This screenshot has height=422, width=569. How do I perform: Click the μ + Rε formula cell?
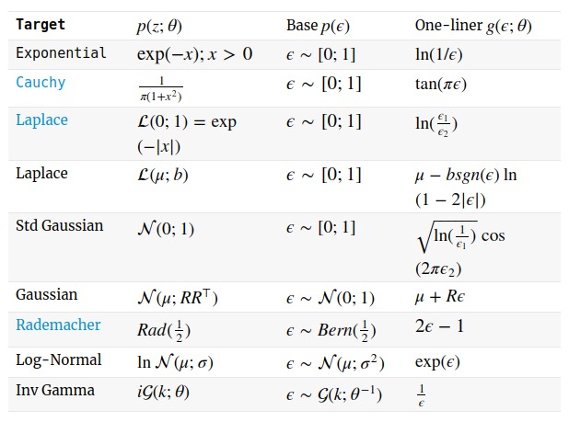point(445,297)
